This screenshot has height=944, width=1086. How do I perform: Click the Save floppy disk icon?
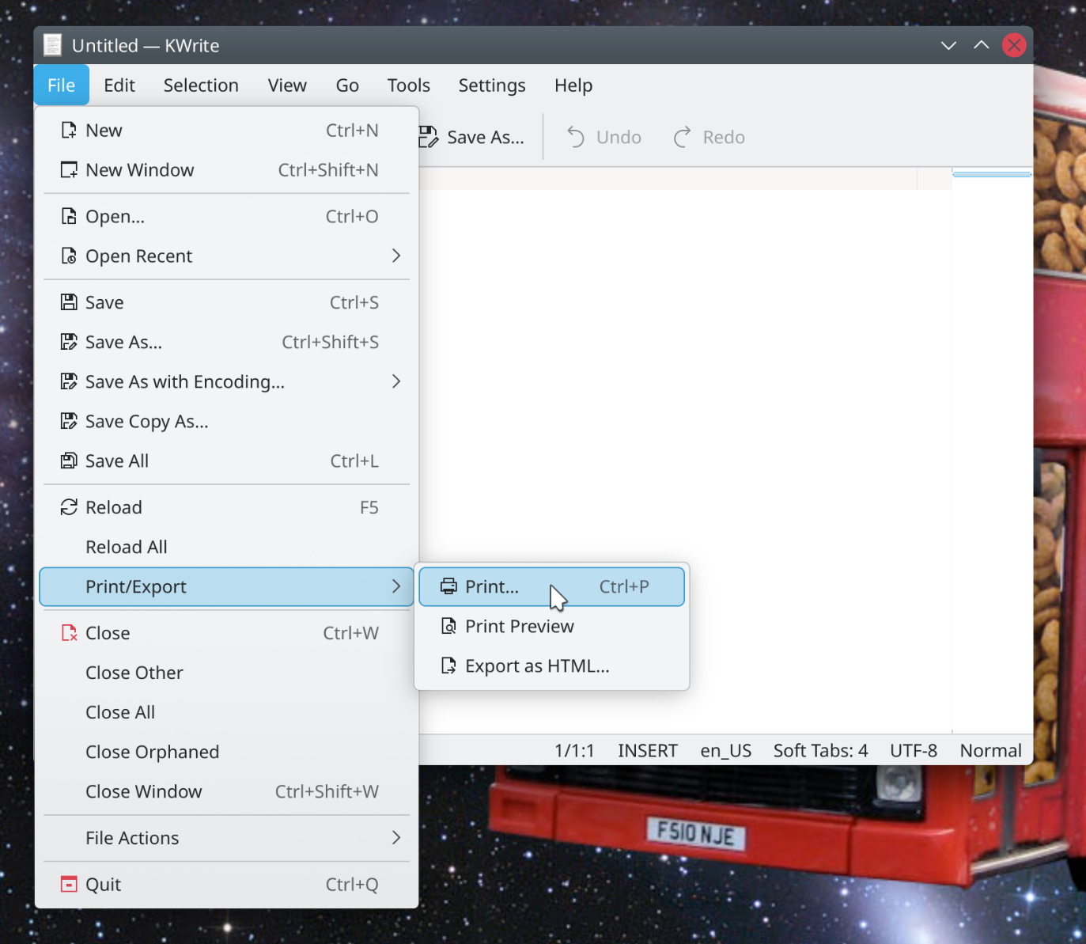(x=69, y=302)
